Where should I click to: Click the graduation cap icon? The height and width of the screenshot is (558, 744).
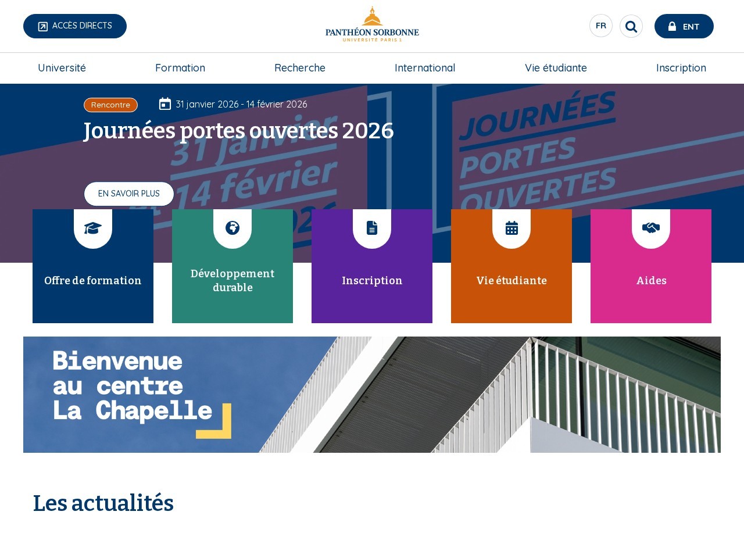(93, 228)
